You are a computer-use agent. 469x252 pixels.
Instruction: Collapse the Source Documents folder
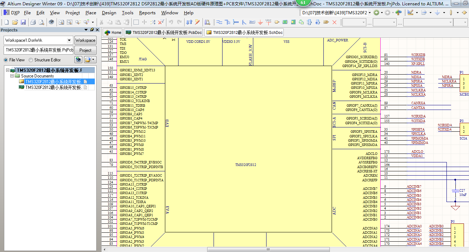coord(12,76)
